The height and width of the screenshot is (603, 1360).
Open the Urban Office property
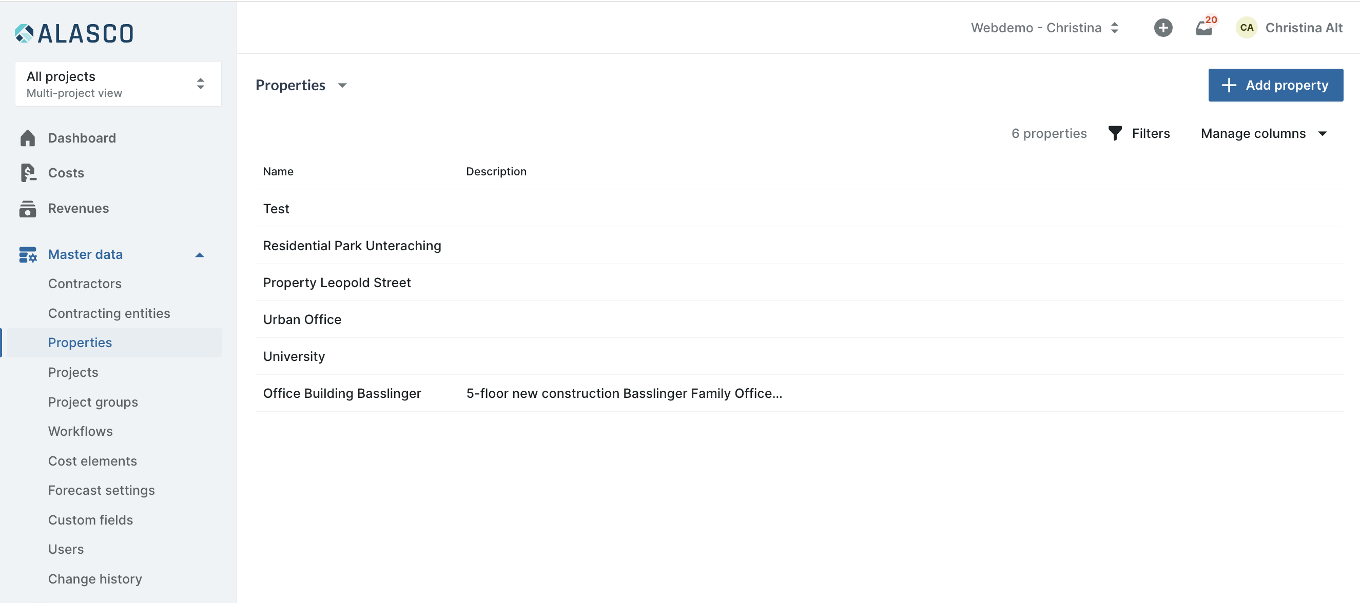pos(799,319)
